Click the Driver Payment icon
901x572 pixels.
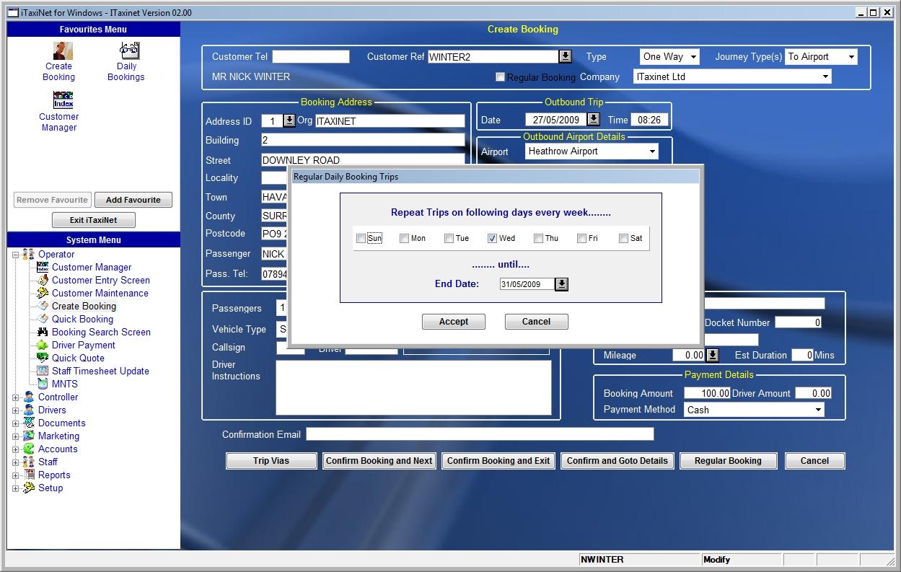[43, 345]
